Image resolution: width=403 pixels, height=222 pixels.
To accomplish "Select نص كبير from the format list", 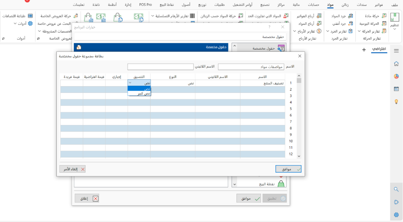I will pos(139,93).
